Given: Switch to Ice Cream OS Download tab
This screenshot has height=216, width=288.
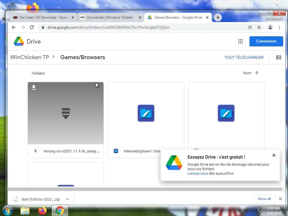Looking at the screenshot, I should [x=43, y=17].
